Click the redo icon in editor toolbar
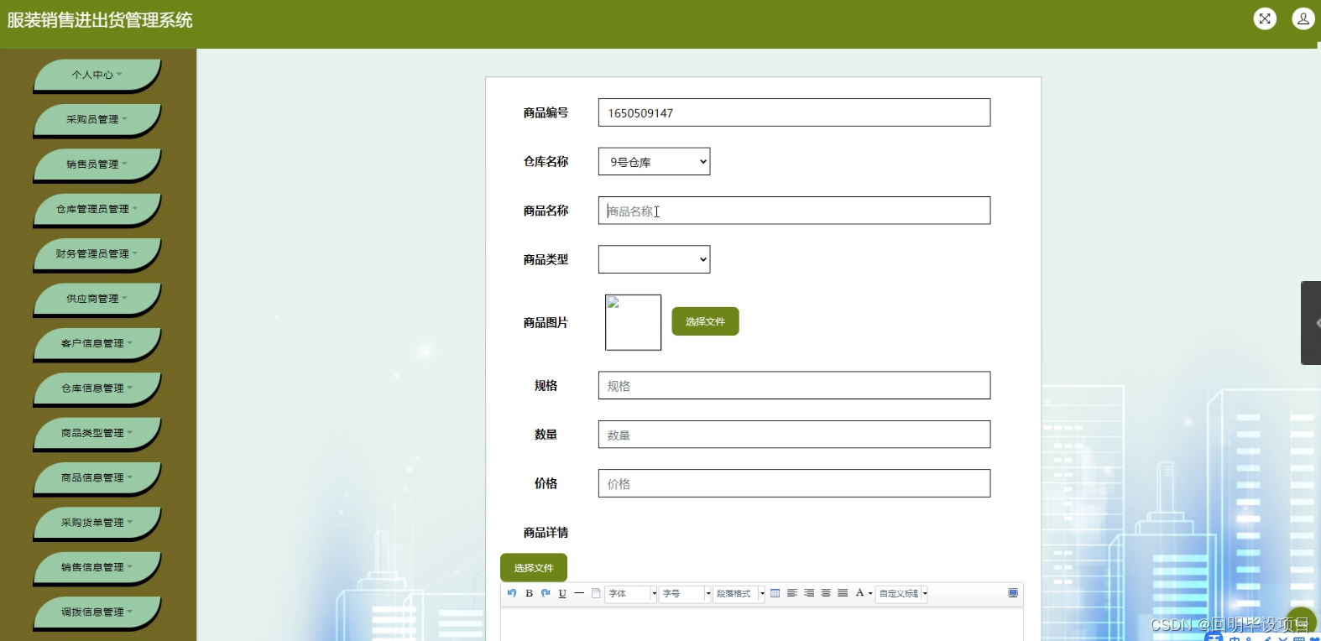Viewport: 1321px width, 641px height. [546, 593]
